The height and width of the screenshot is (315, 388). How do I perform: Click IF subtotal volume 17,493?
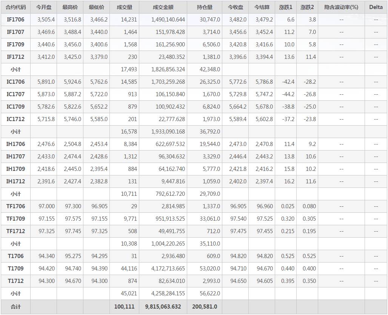(x=129, y=69)
